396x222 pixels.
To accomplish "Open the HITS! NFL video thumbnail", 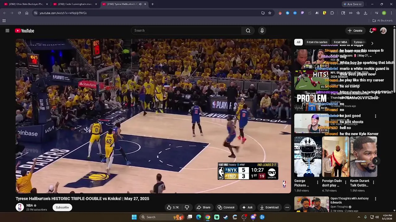I will tap(311, 80).
